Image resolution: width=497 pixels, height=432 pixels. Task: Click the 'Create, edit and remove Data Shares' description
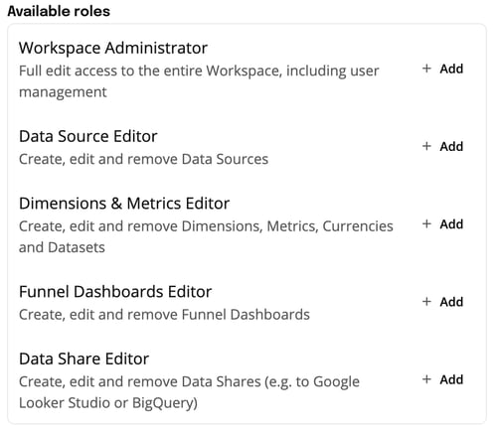189,392
